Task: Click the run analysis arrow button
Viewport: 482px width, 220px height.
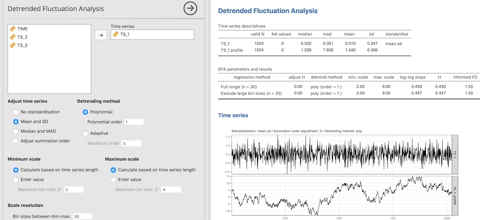Action: [190, 8]
